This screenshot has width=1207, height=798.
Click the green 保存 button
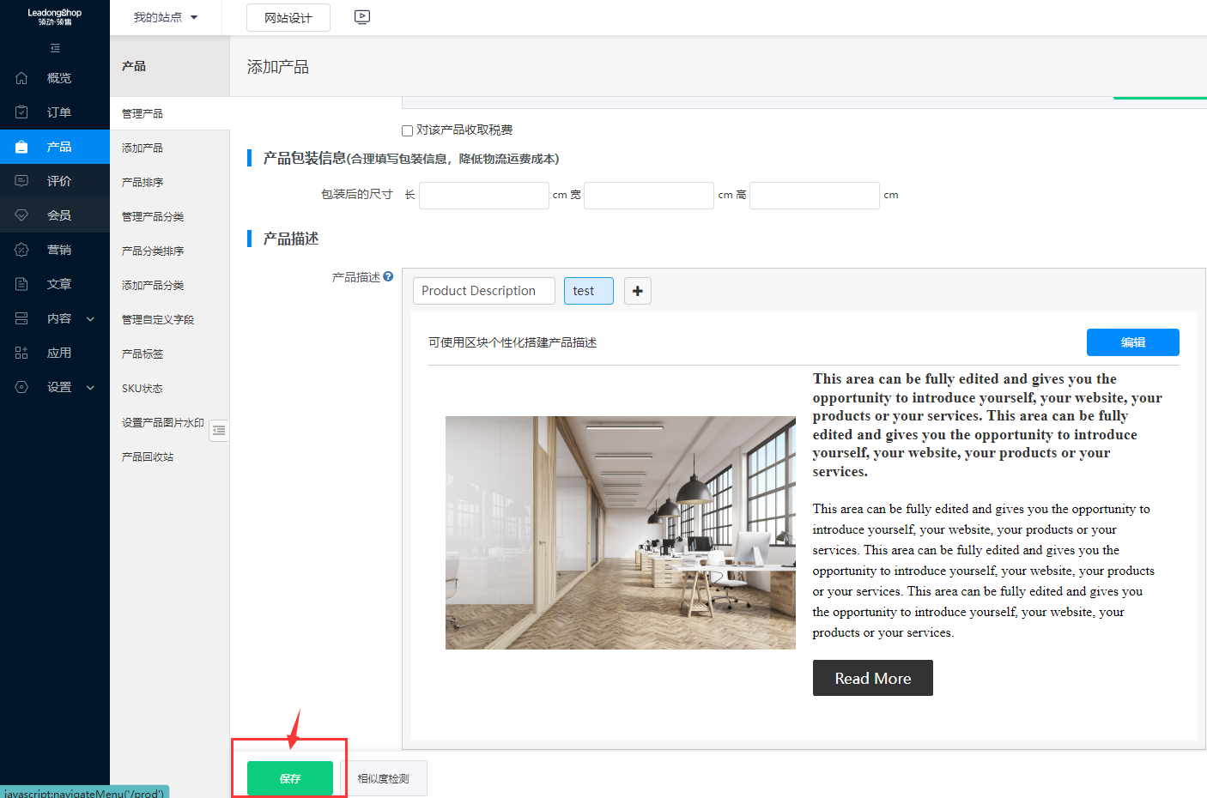click(x=289, y=778)
